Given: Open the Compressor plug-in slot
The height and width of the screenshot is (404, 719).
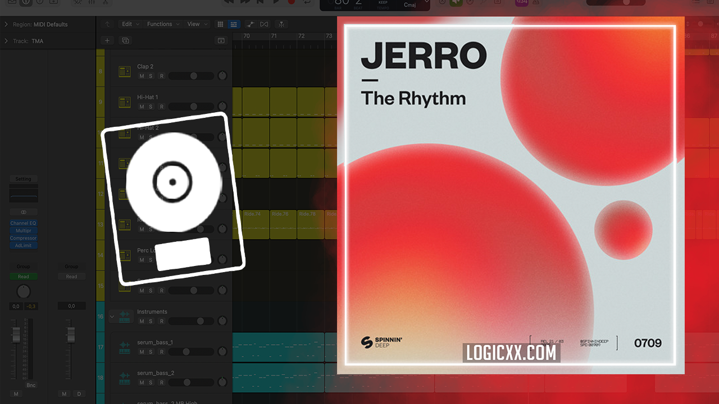Looking at the screenshot, I should 24,238.
